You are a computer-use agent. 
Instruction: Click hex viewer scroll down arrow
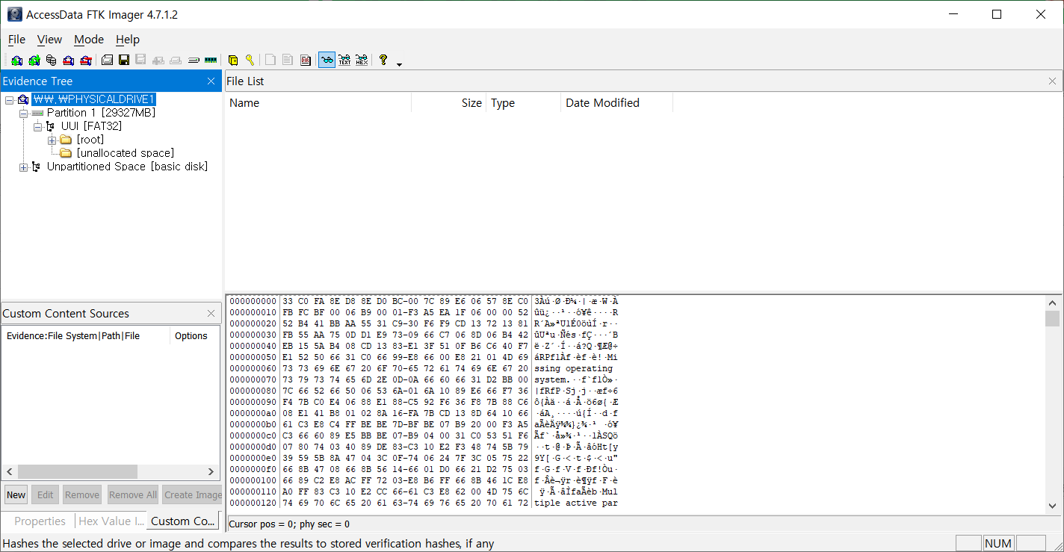pos(1052,505)
